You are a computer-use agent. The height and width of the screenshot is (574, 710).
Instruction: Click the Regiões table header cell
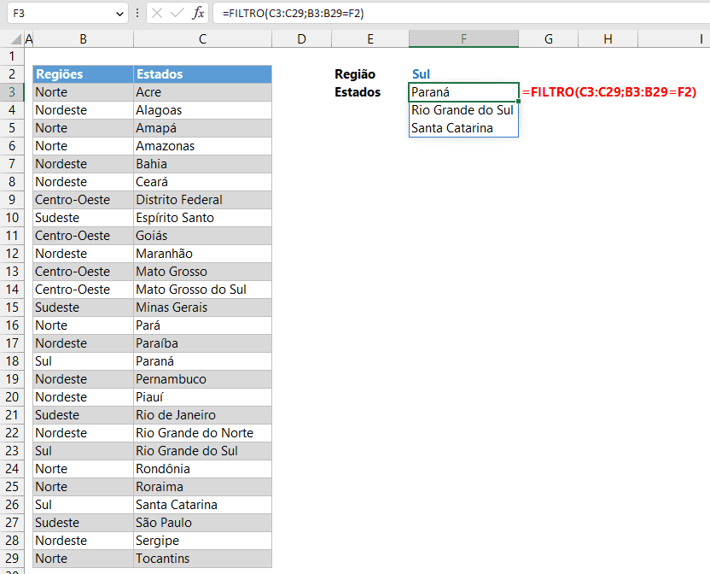[x=84, y=74]
